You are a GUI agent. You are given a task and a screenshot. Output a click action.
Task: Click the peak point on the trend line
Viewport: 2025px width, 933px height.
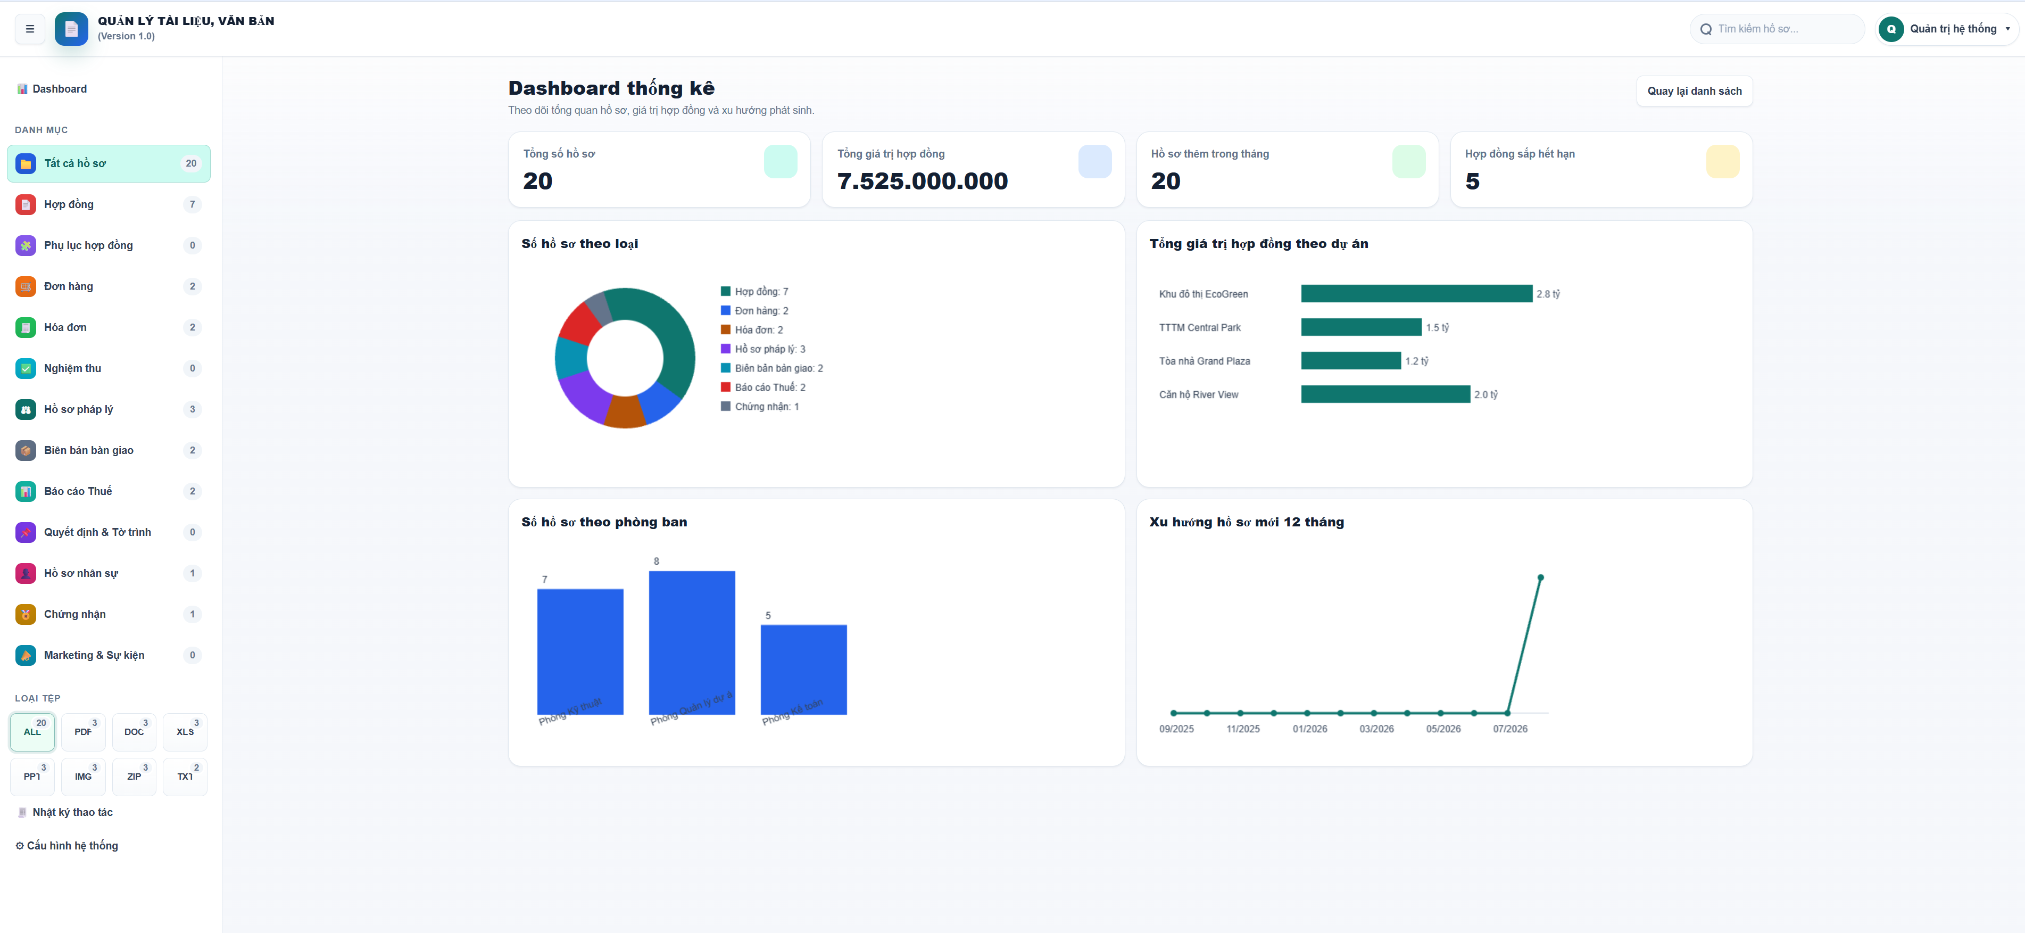[x=1541, y=577]
